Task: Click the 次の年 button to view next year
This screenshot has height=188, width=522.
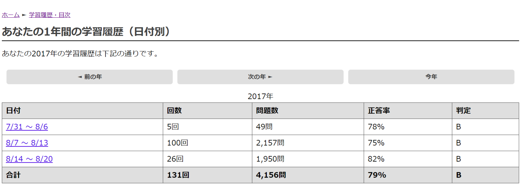Action: pyautogui.click(x=260, y=77)
